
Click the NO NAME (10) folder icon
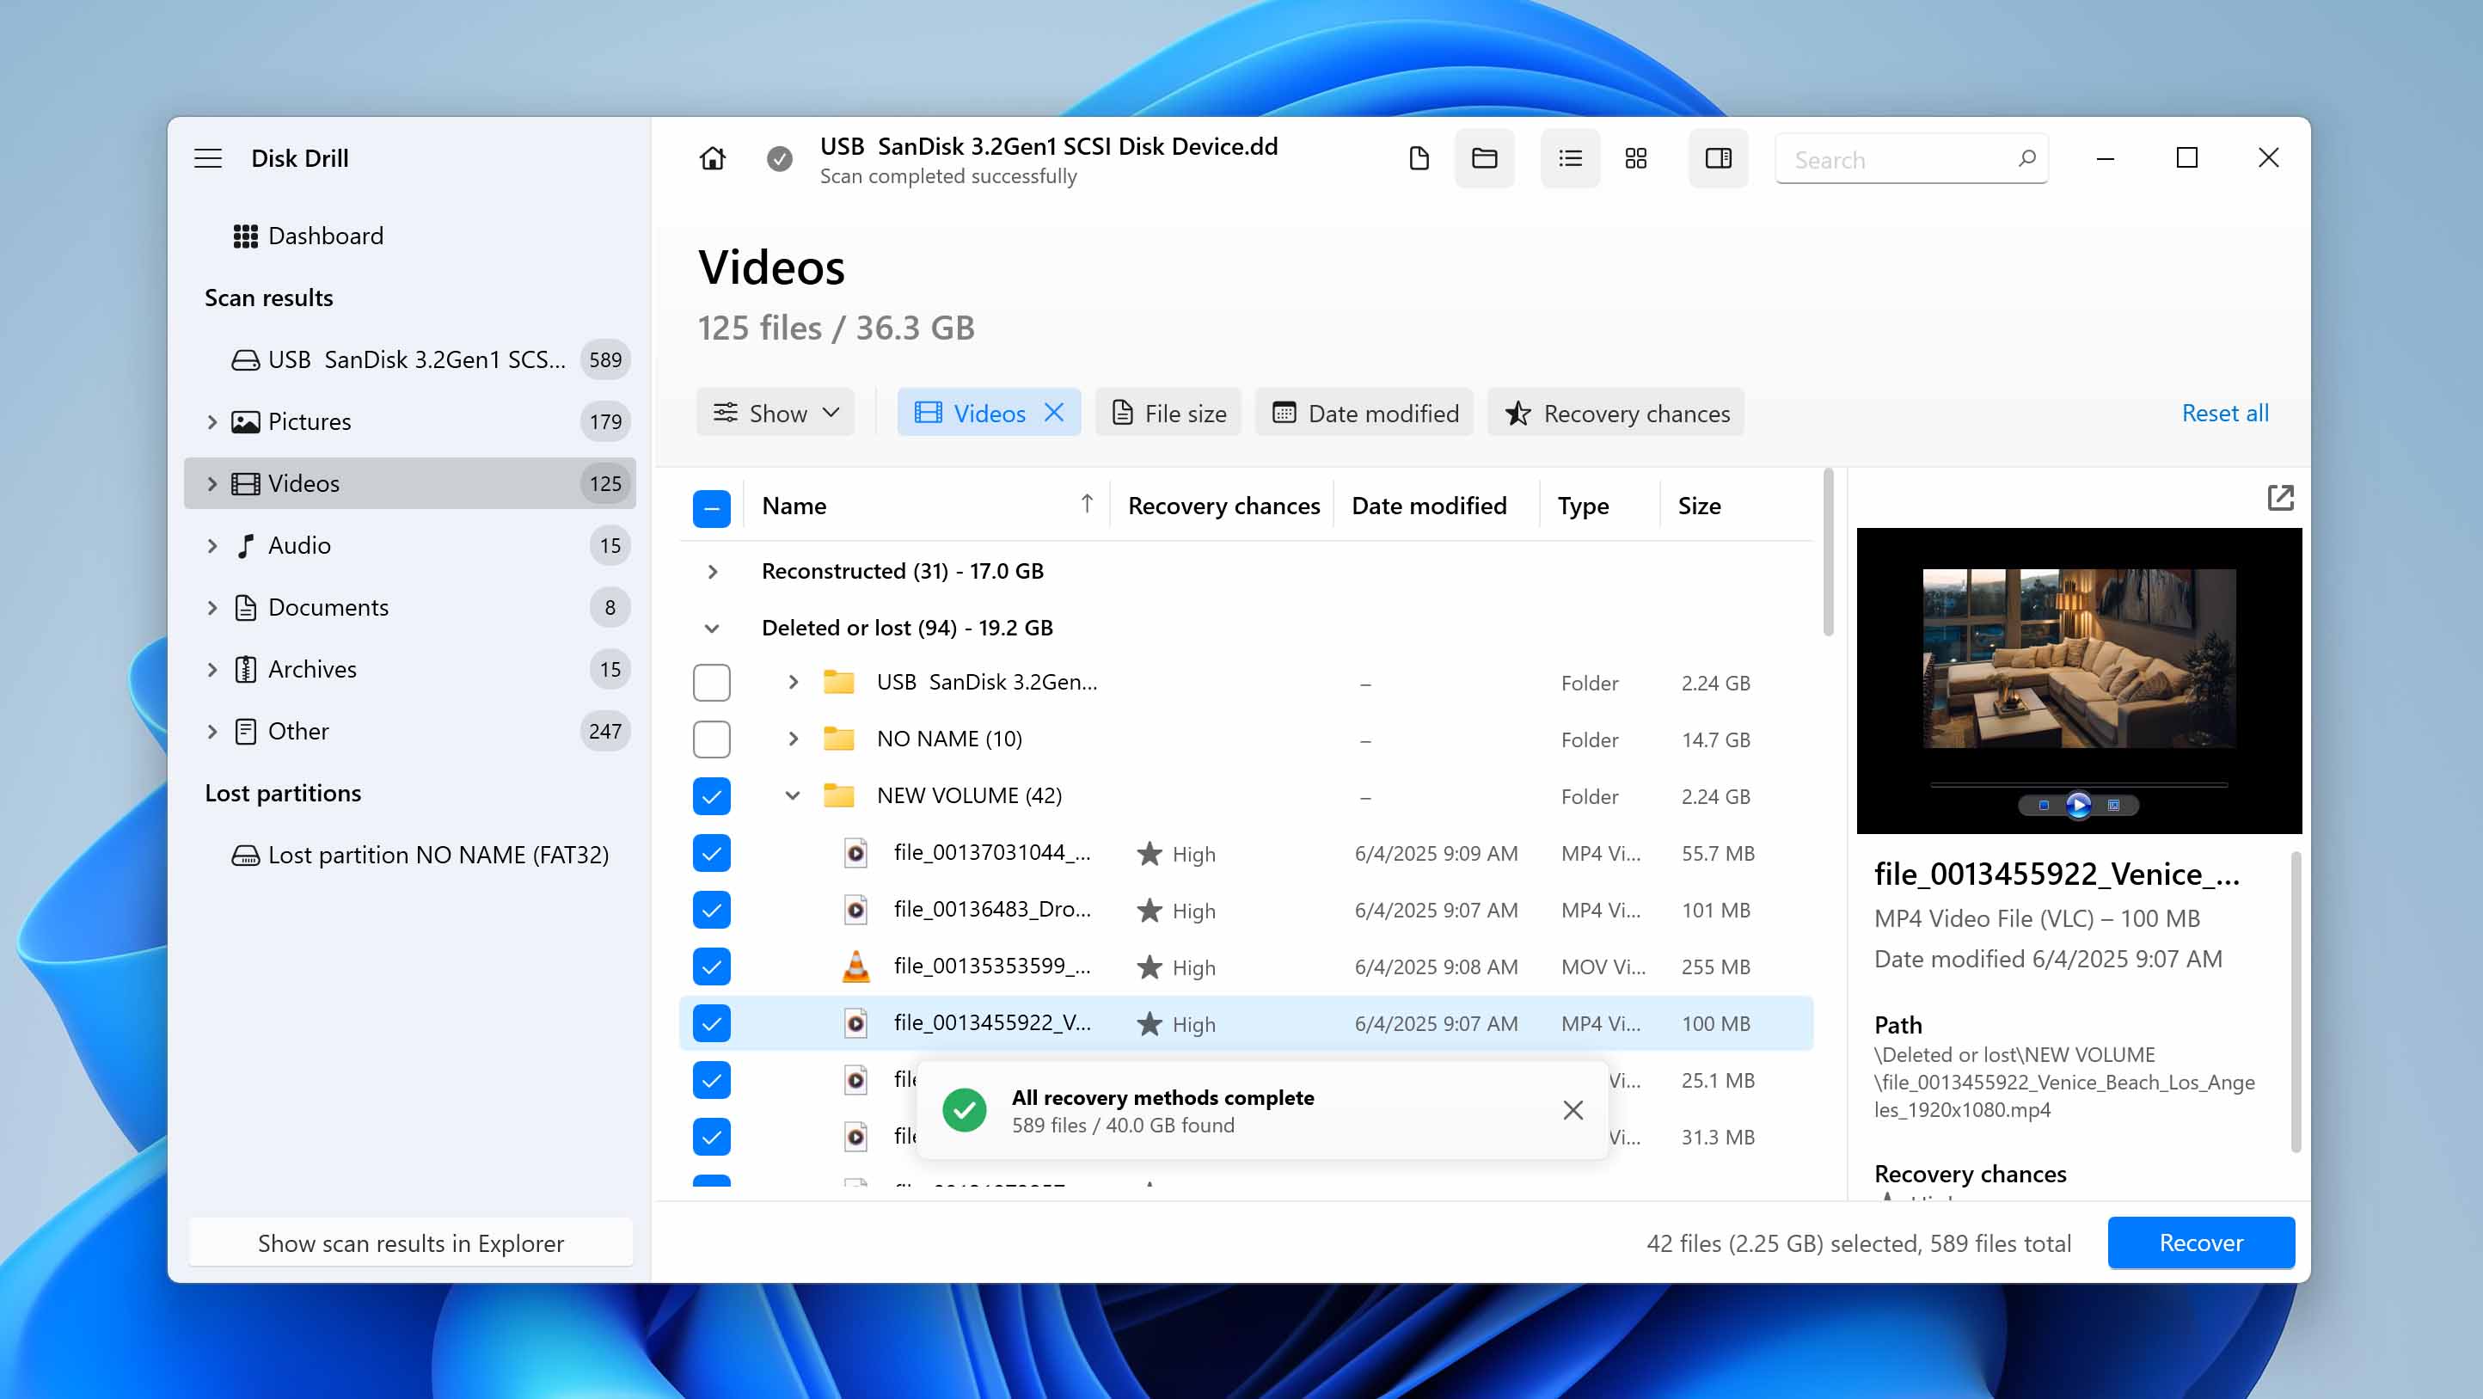(838, 739)
